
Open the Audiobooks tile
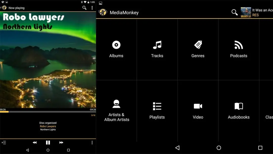[x=239, y=111]
